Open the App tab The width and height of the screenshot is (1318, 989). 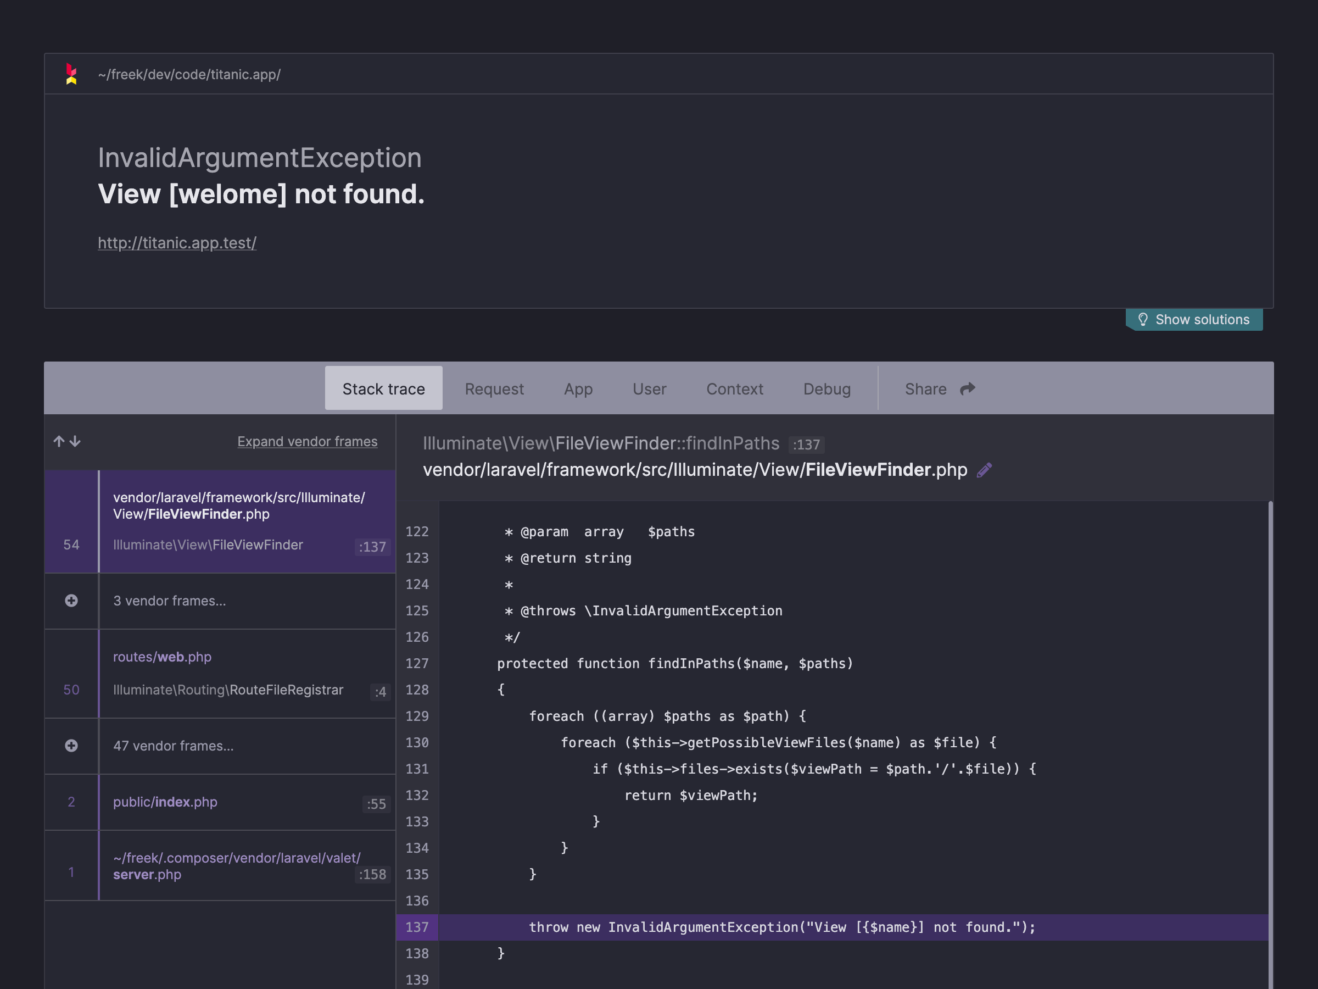point(578,388)
